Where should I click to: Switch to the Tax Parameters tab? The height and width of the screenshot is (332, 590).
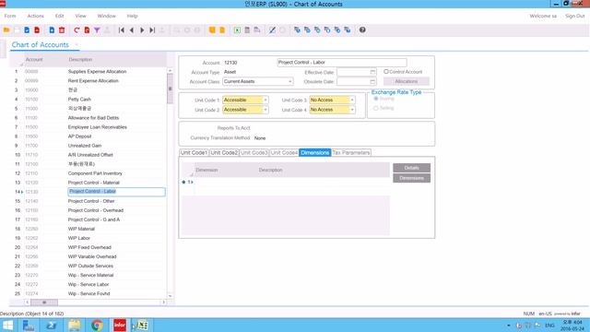(351, 153)
